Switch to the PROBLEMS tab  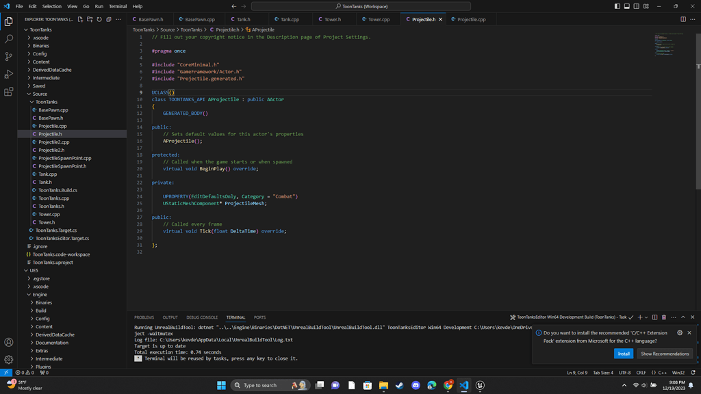pyautogui.click(x=144, y=317)
